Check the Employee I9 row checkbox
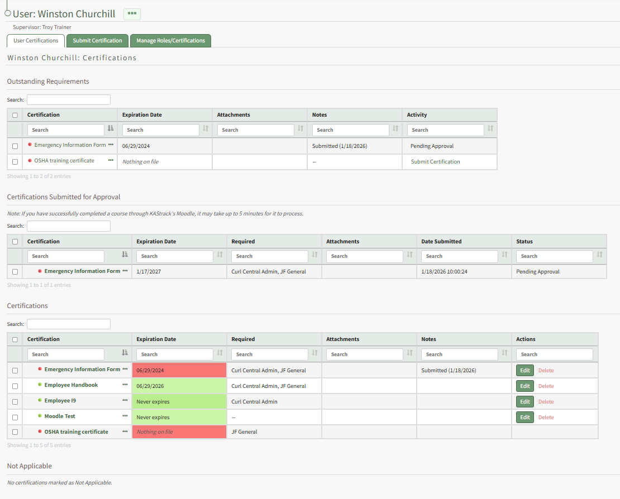This screenshot has height=499, width=620. click(15, 401)
